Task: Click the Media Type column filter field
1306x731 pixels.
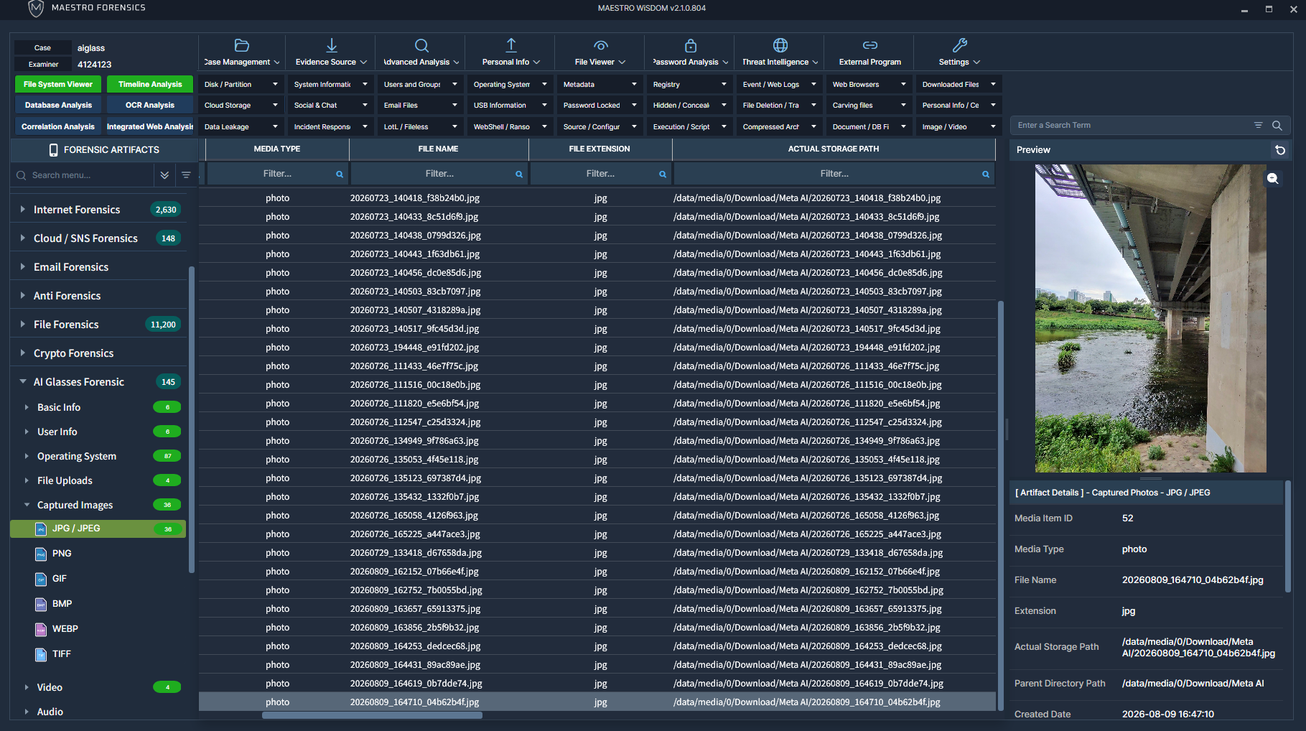Action: pyautogui.click(x=277, y=174)
